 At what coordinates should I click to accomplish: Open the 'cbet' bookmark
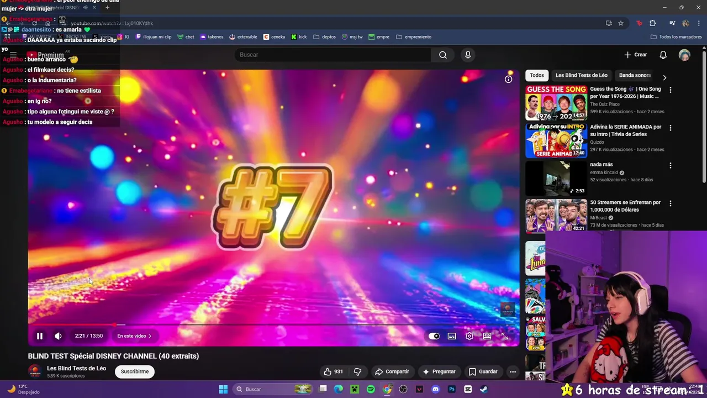186,37
